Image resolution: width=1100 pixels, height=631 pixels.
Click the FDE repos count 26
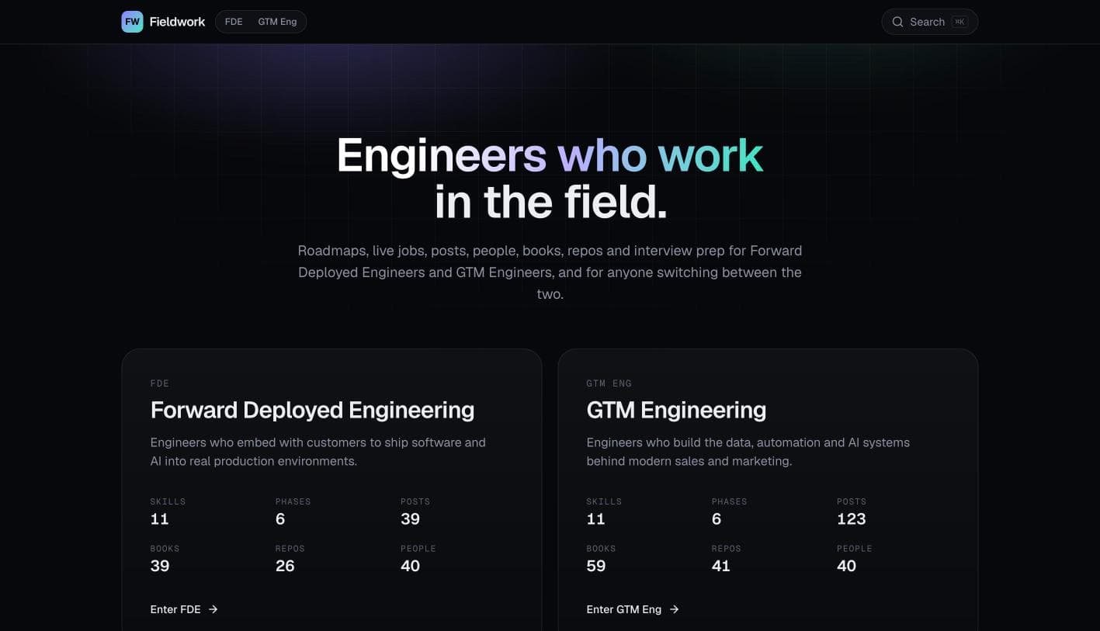click(x=285, y=566)
